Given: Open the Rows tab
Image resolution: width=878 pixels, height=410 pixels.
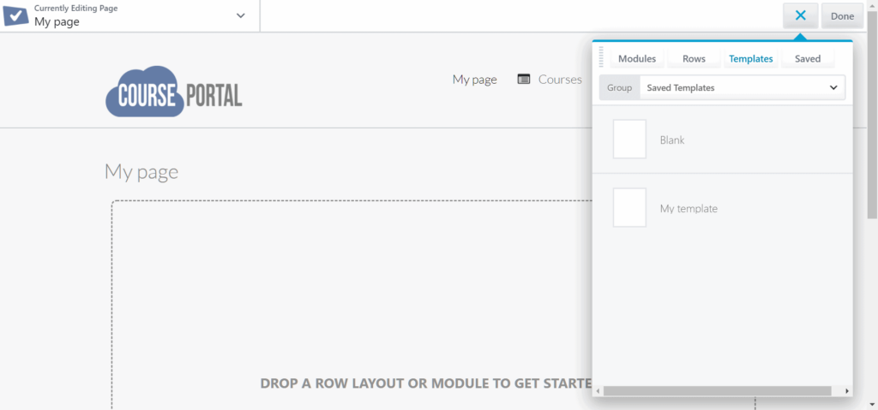Looking at the screenshot, I should (694, 59).
